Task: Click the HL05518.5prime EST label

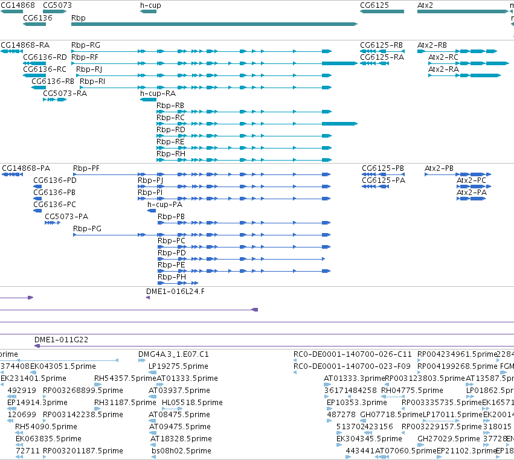Action: [192, 402]
